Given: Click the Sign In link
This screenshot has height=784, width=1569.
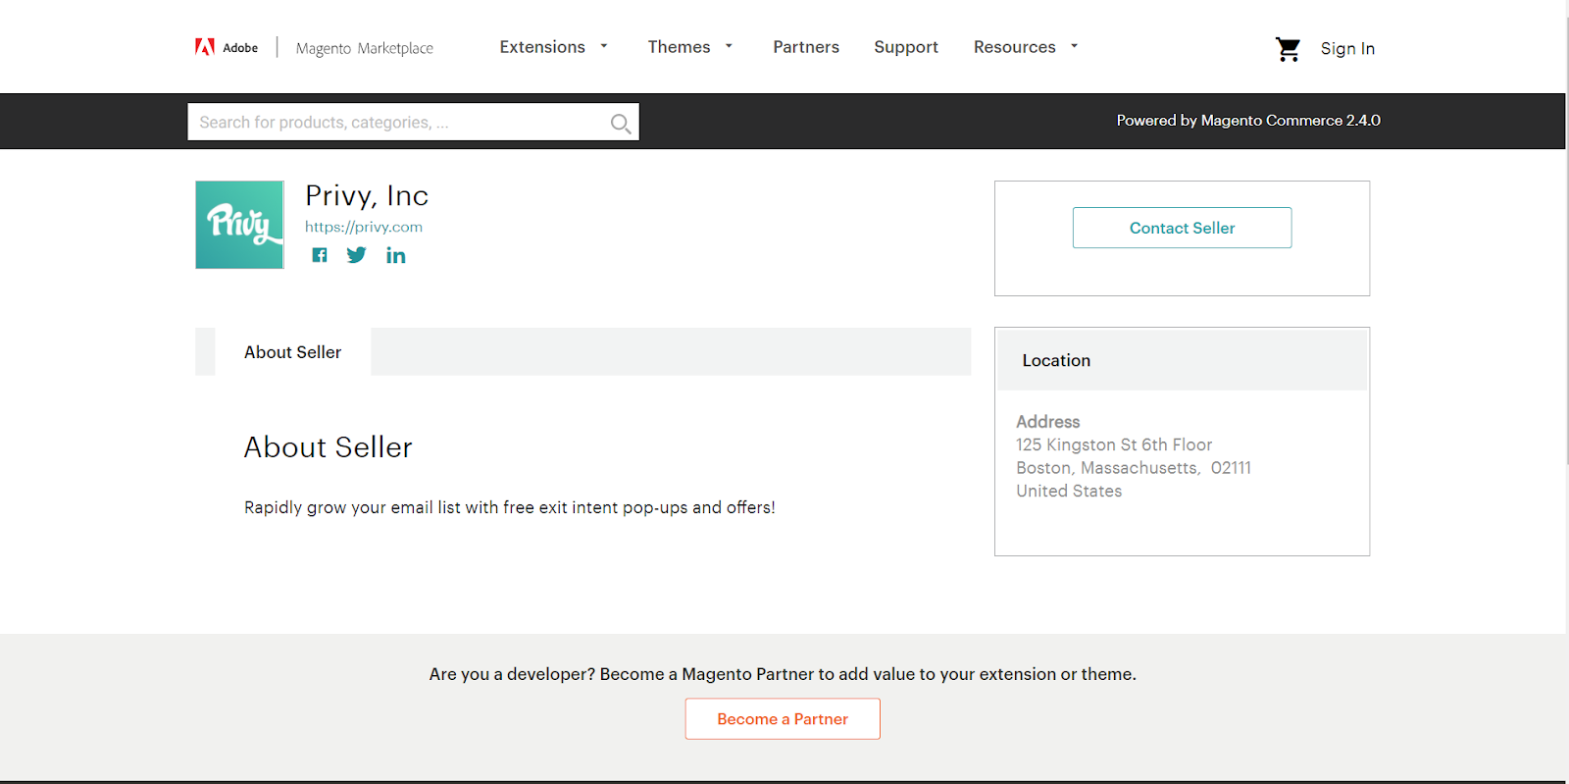Looking at the screenshot, I should pos(1347,49).
